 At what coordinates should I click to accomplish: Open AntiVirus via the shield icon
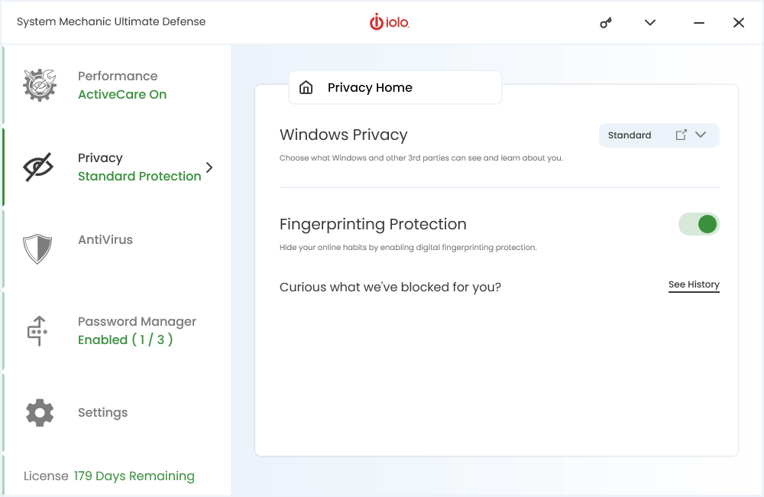click(39, 248)
